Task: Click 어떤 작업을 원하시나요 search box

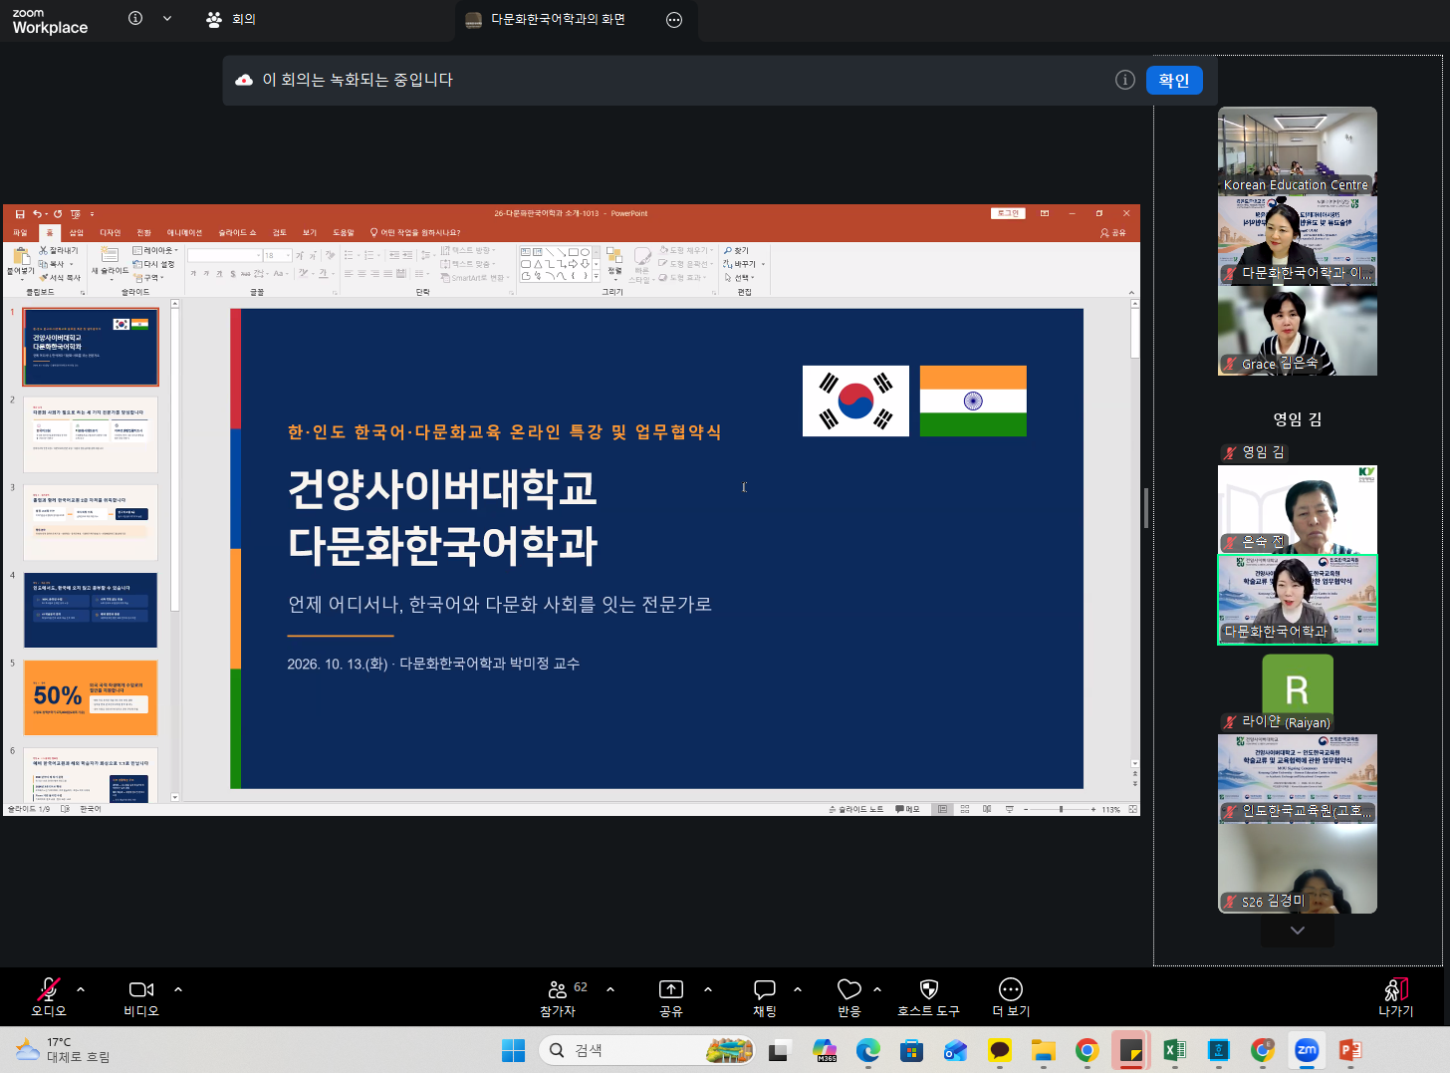Action: point(415,233)
